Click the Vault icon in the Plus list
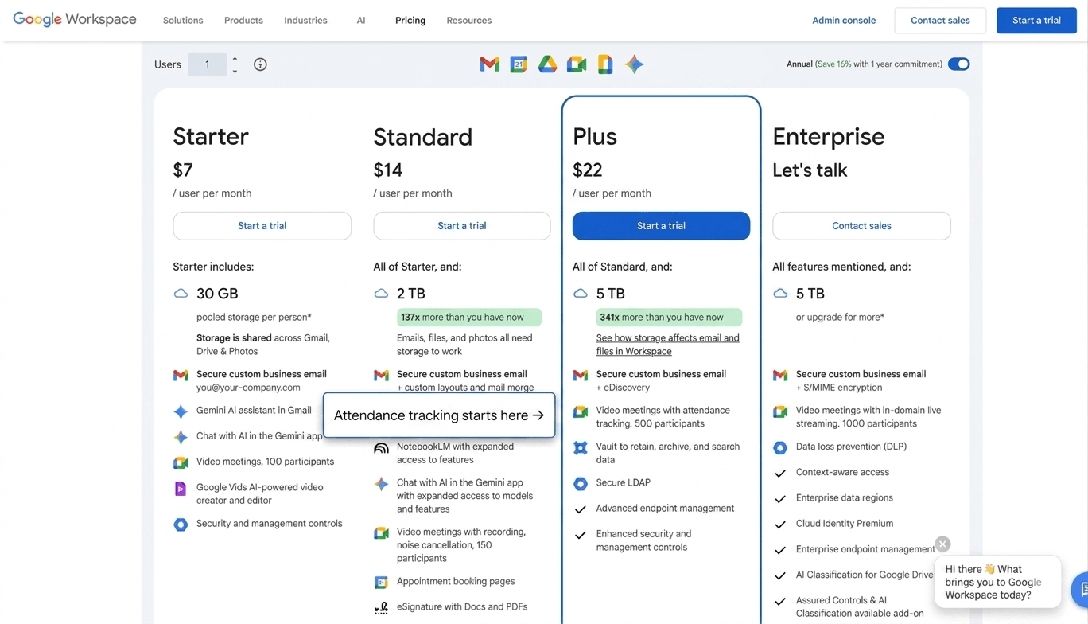This screenshot has height=624, width=1088. click(x=581, y=448)
